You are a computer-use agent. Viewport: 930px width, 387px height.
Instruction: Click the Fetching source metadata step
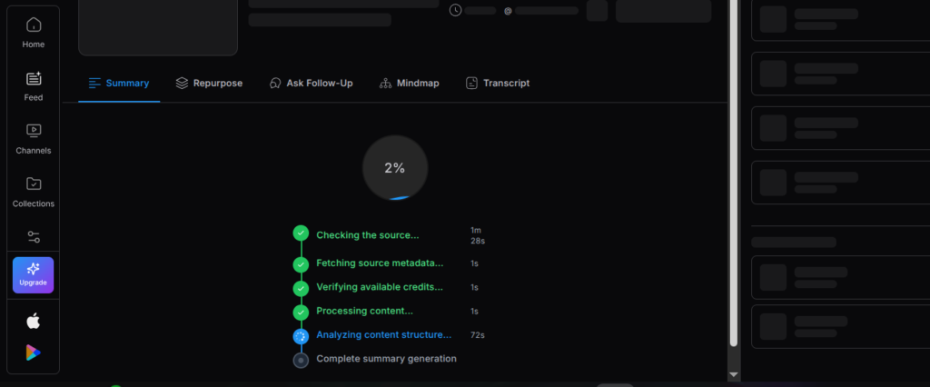click(379, 263)
